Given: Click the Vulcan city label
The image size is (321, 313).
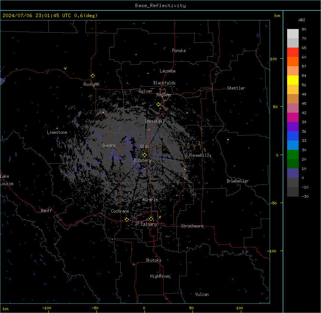Looking at the screenshot, I should click(202, 294).
